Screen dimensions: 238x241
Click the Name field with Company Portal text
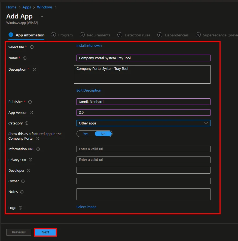point(144,58)
